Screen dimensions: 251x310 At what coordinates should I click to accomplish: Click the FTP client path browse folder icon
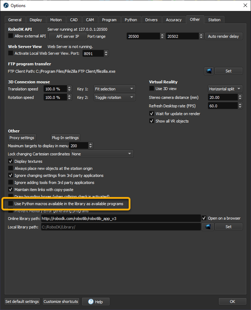pyautogui.click(x=209, y=71)
